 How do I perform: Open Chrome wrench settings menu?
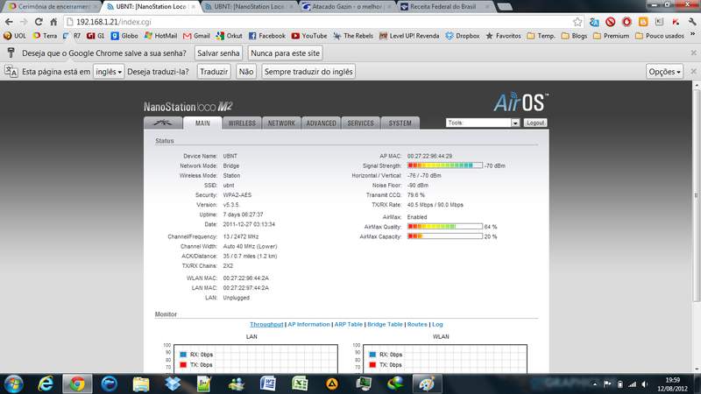pyautogui.click(x=692, y=21)
